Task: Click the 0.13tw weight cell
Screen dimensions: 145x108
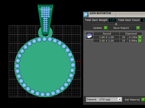Action: [x=133, y=37]
